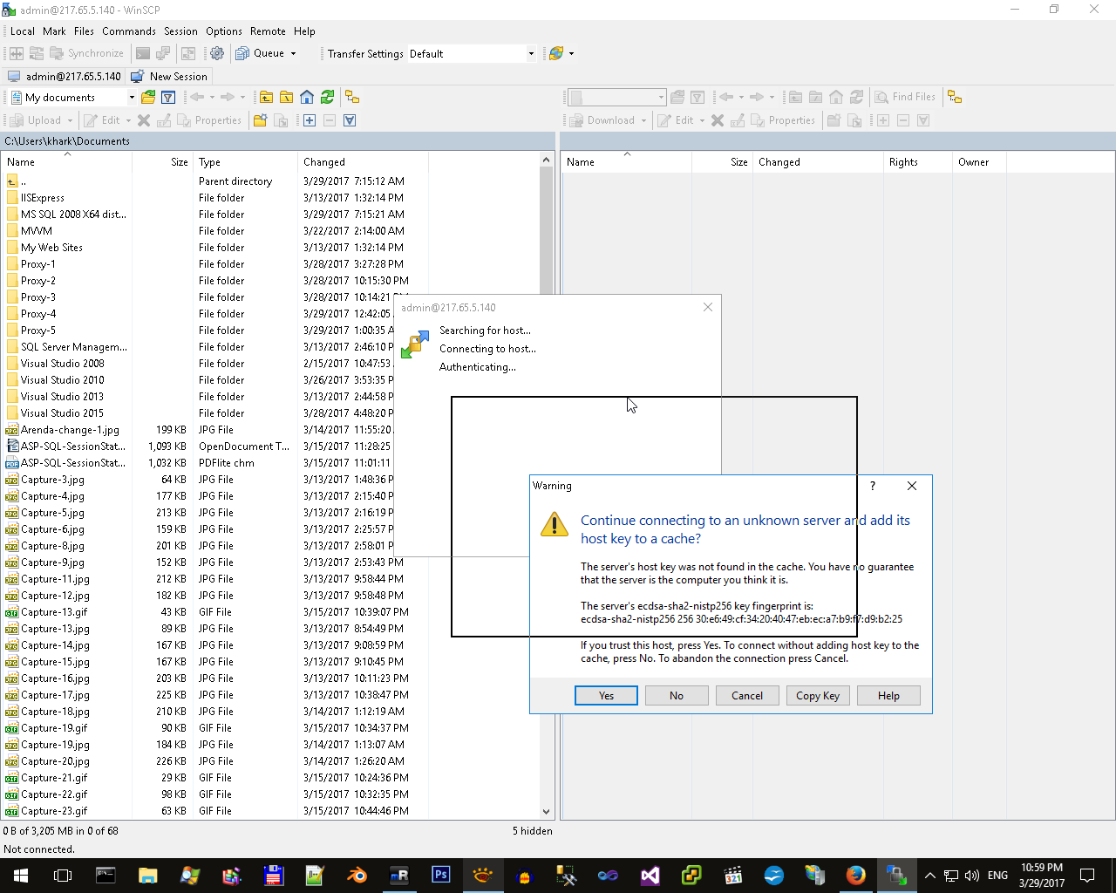Click Cancel in the Warning dialog
This screenshot has width=1116, height=893.
pos(747,695)
